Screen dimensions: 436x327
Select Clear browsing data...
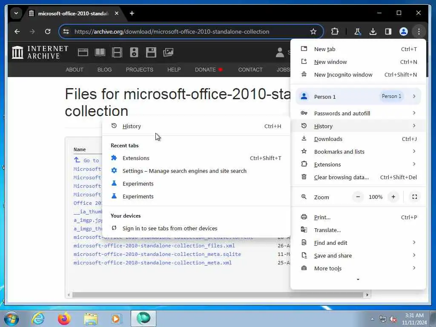[358, 177]
